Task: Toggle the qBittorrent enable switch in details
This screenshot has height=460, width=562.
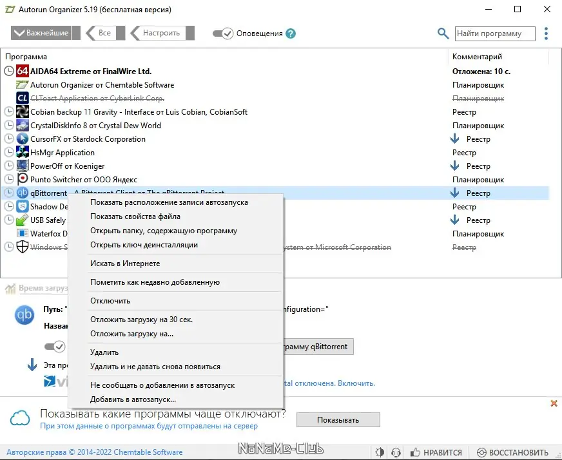Action: click(x=55, y=347)
